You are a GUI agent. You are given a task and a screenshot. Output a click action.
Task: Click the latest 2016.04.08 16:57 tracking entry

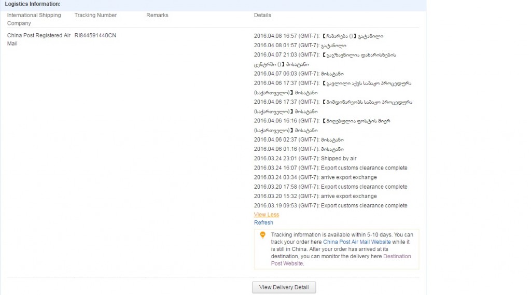tap(318, 36)
